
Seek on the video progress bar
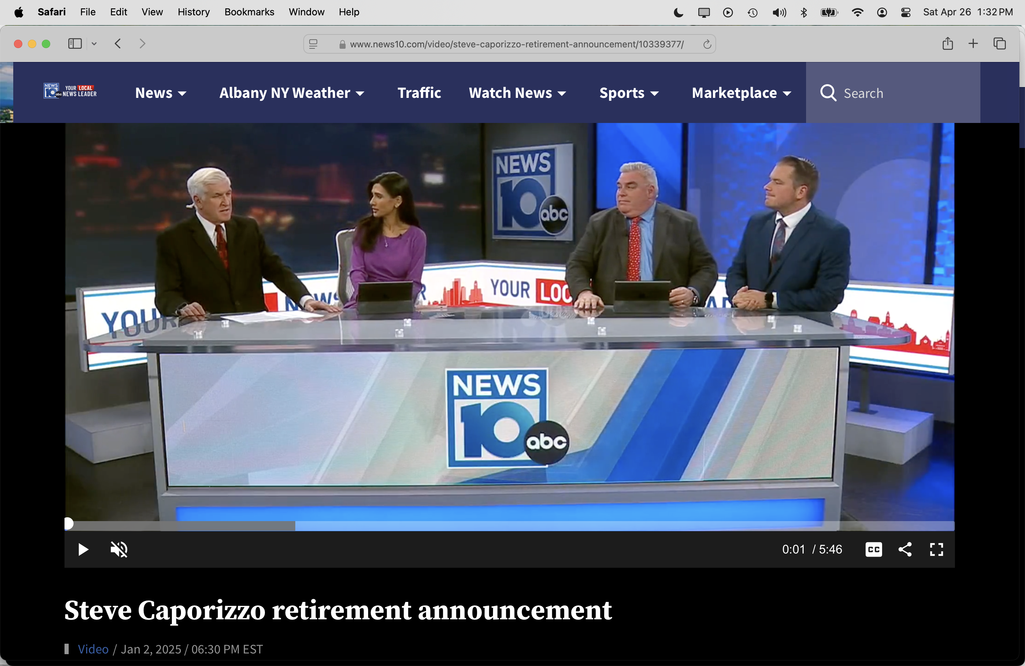pyautogui.click(x=508, y=525)
